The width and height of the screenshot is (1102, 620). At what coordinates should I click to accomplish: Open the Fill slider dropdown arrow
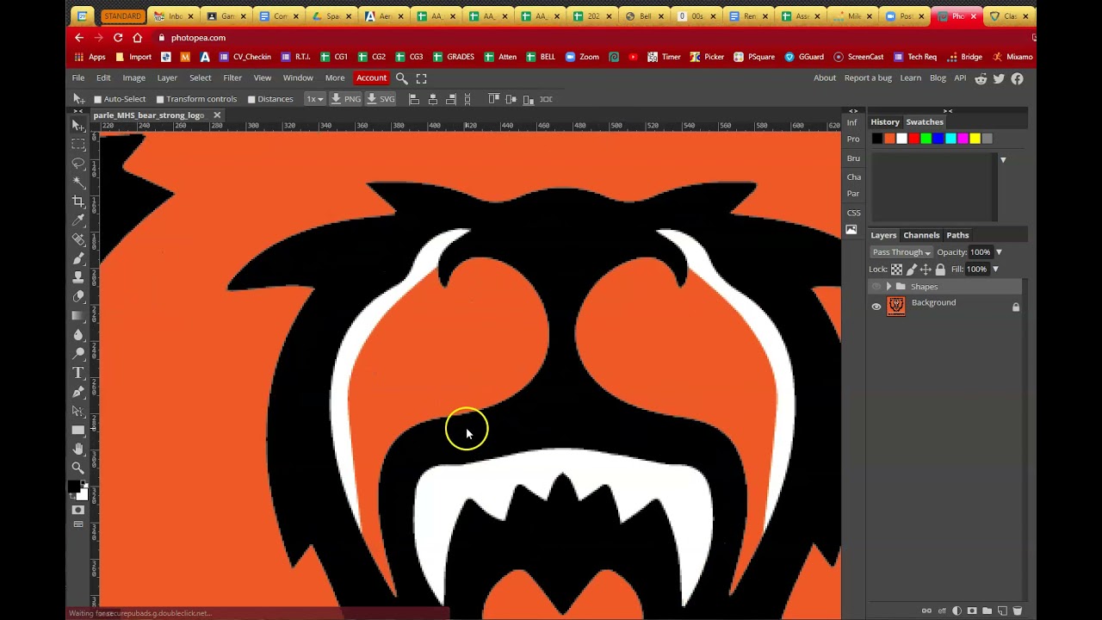995,270
